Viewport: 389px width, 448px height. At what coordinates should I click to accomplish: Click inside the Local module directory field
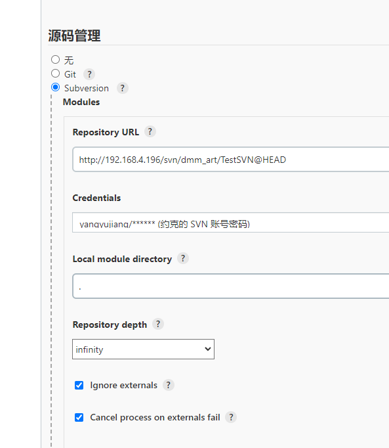[x=231, y=286]
